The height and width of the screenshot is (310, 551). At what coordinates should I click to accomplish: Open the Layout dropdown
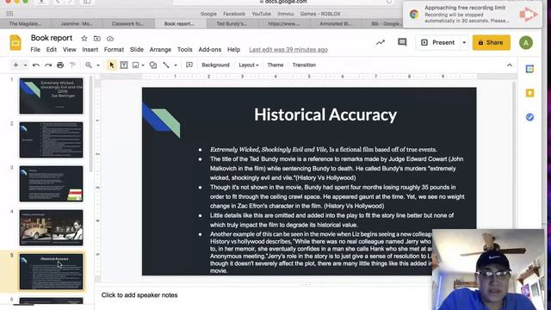249,65
